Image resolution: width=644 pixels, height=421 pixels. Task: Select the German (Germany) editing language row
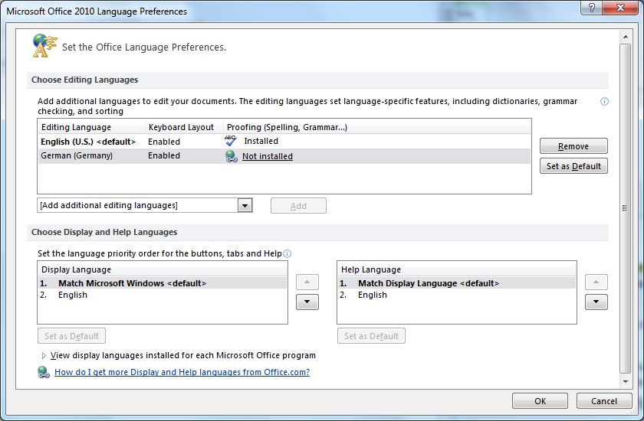tap(77, 156)
